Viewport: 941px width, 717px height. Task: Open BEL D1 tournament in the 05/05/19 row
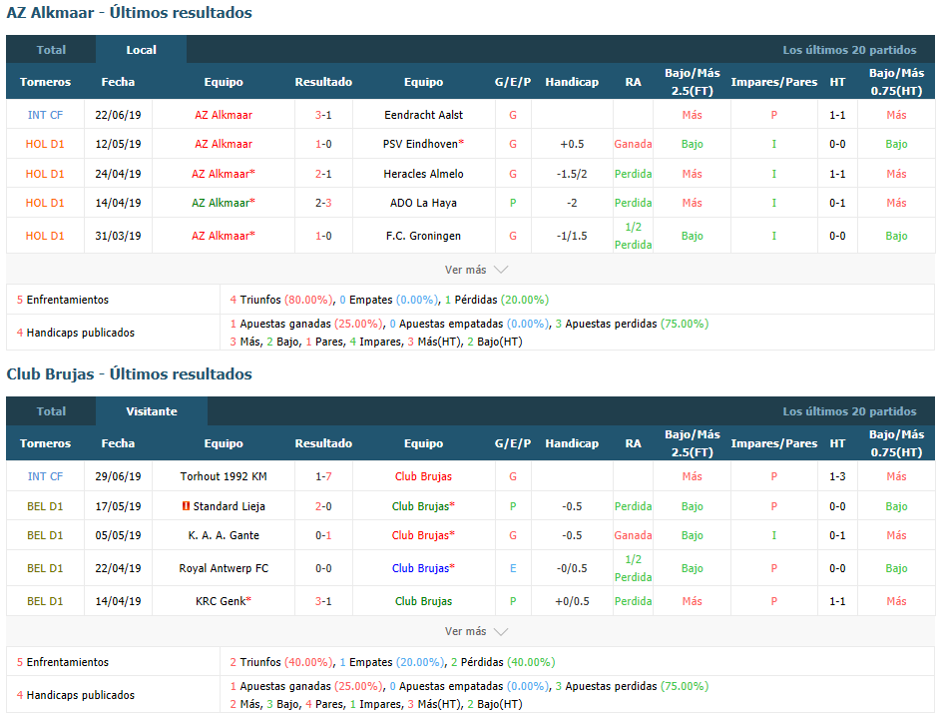[45, 535]
